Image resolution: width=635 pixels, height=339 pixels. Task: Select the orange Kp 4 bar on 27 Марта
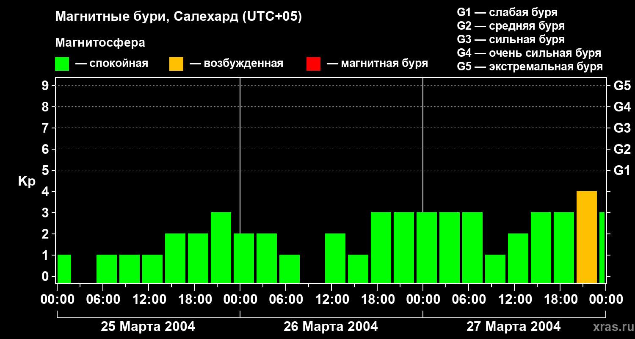point(587,237)
